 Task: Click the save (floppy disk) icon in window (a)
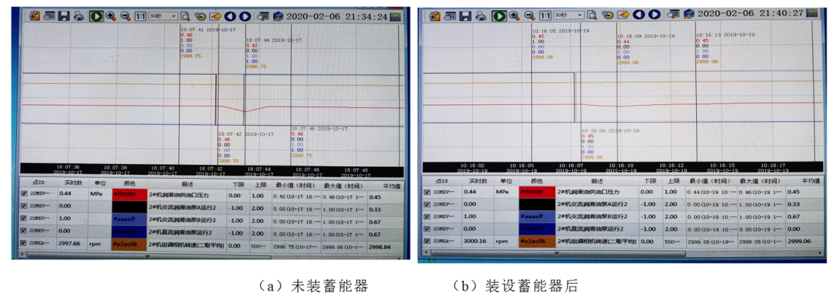(x=64, y=16)
